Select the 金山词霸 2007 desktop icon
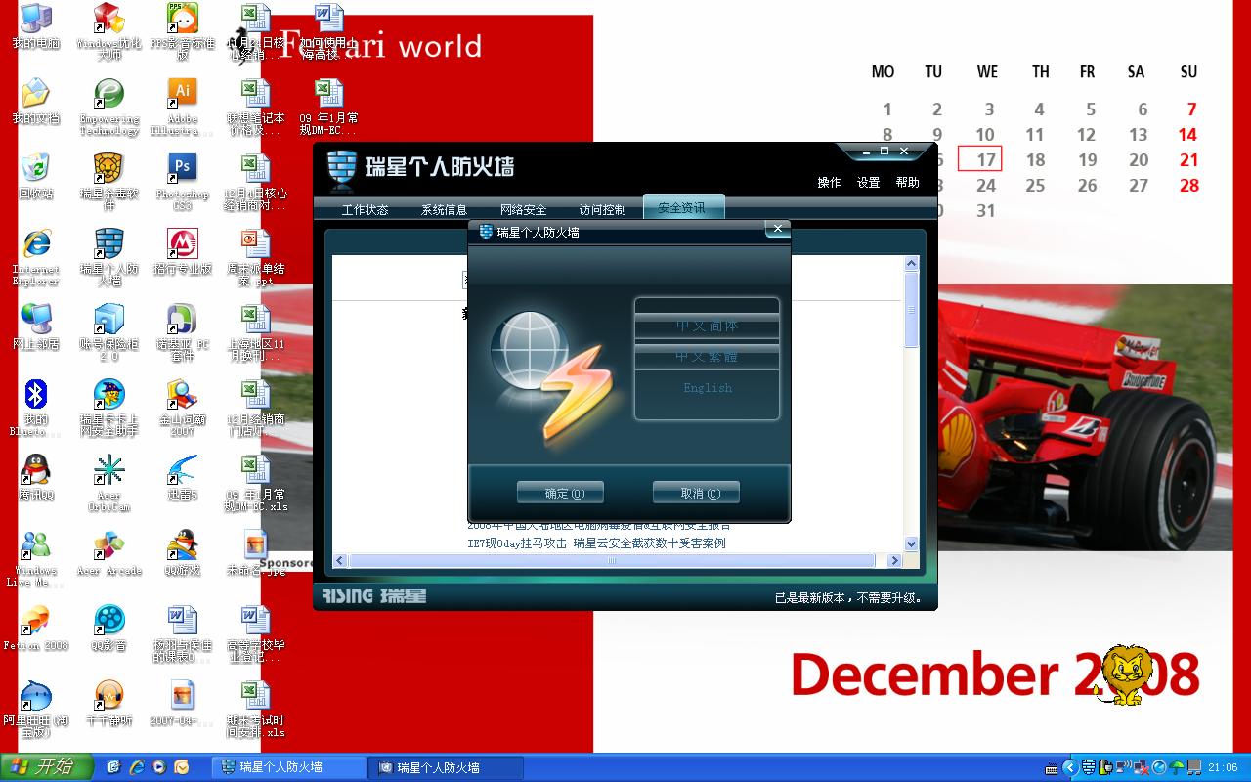The height and width of the screenshot is (782, 1251). coord(183,408)
